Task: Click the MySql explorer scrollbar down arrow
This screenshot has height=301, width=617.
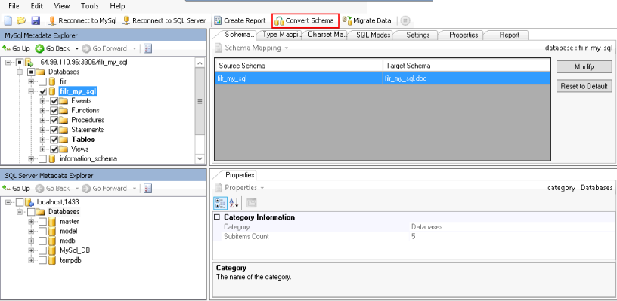Action: click(x=200, y=159)
